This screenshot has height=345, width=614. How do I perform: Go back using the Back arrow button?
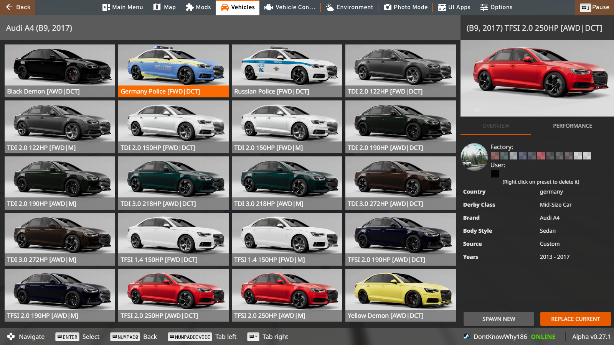tap(18, 7)
